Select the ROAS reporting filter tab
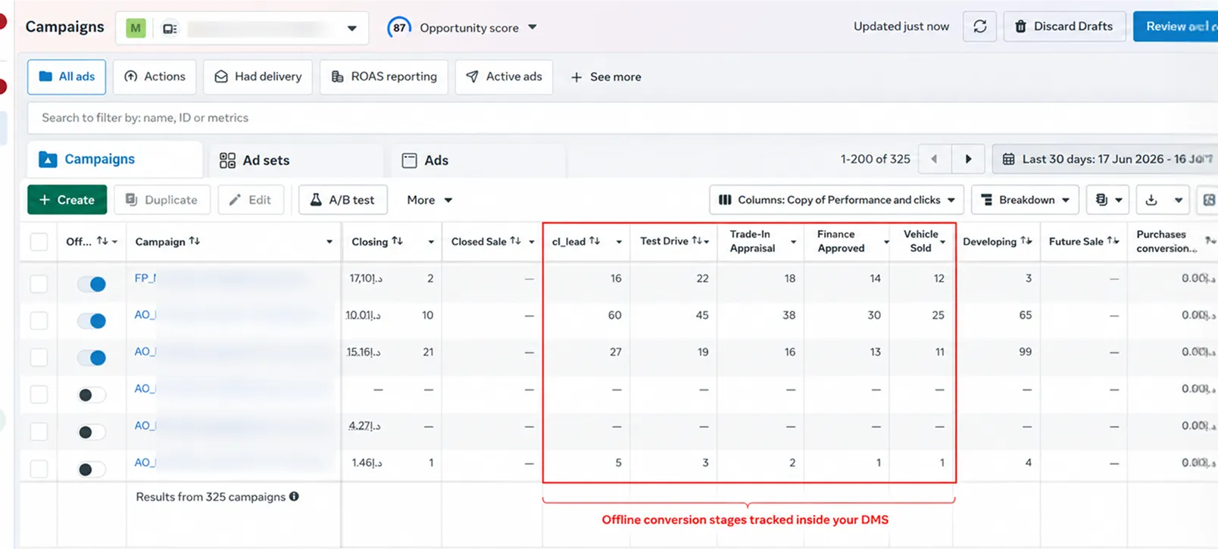Image resolution: width=1218 pixels, height=549 pixels. [x=384, y=77]
